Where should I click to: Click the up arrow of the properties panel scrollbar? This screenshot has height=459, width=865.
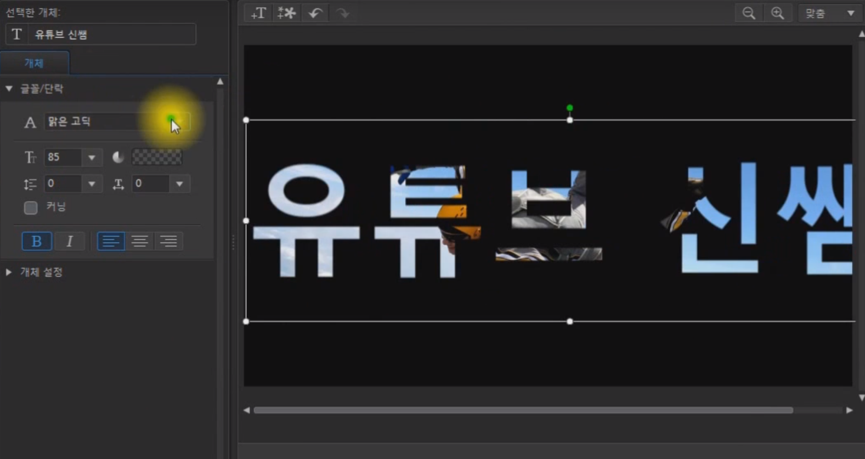221,82
